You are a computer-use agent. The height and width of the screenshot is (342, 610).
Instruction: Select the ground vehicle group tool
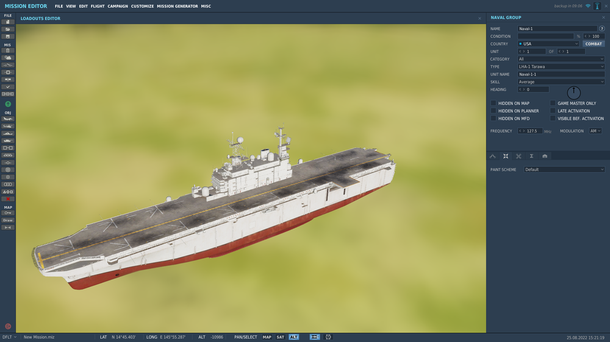click(x=8, y=141)
